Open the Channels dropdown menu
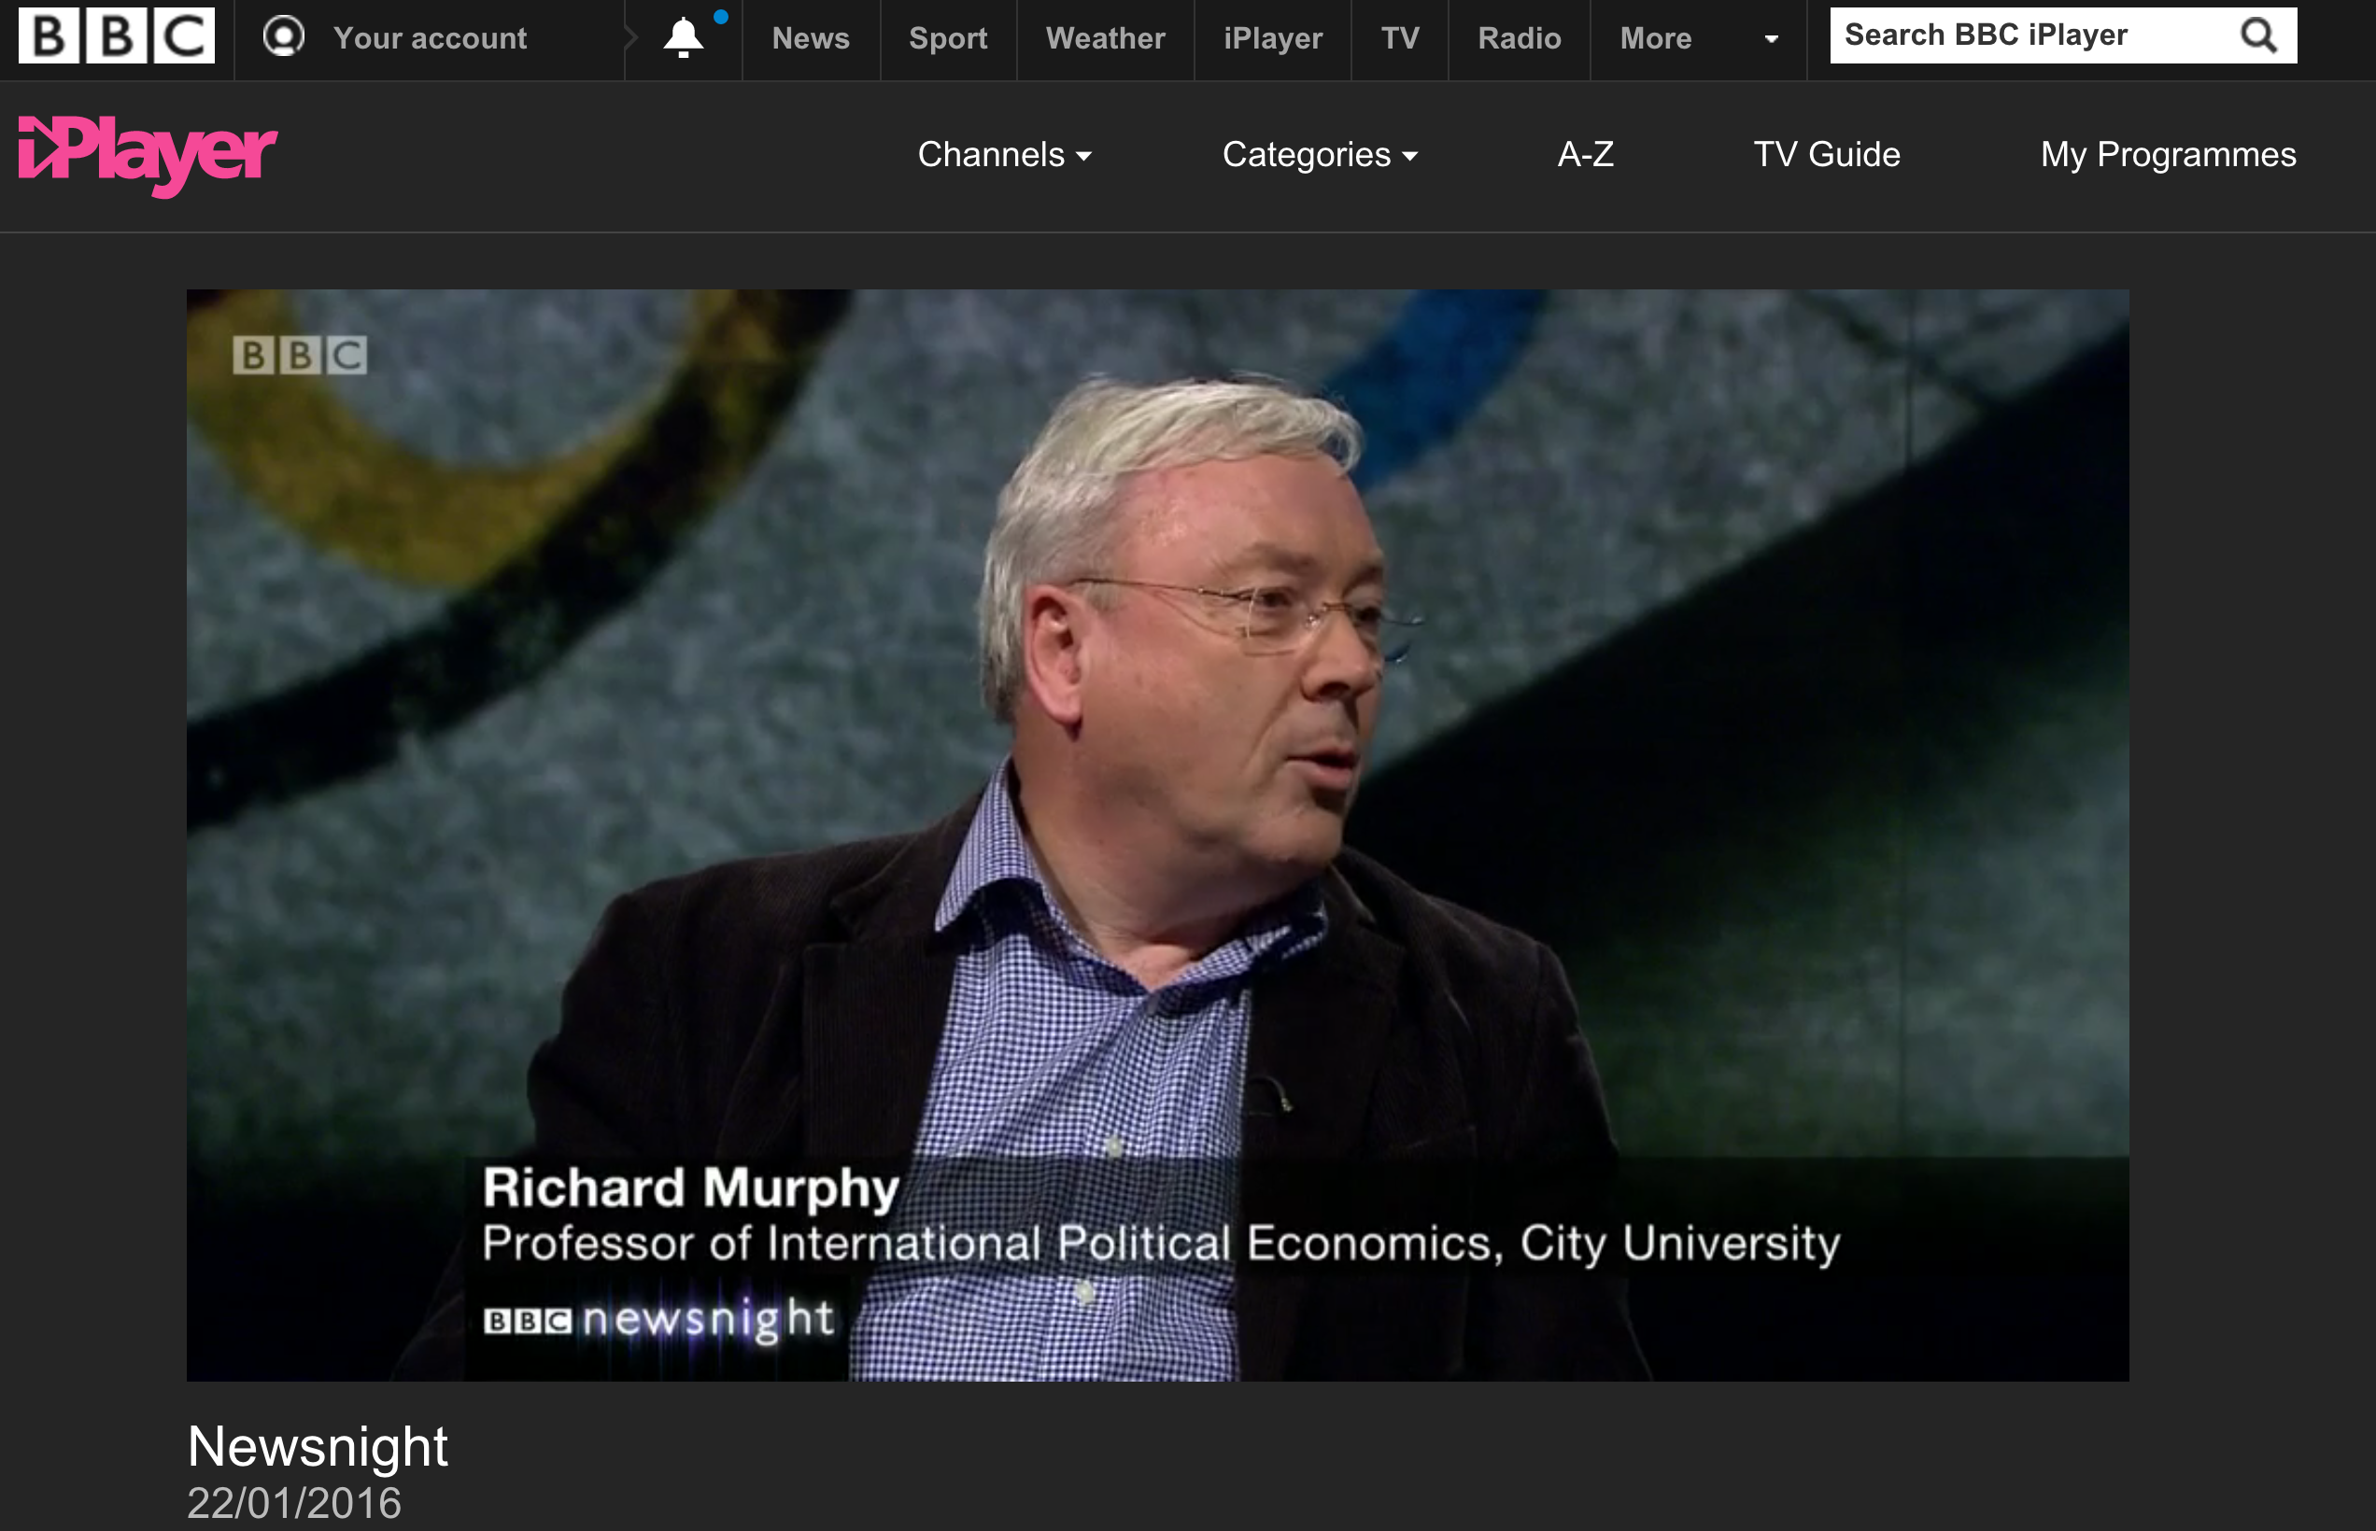The height and width of the screenshot is (1531, 2376). pyautogui.click(x=1003, y=155)
